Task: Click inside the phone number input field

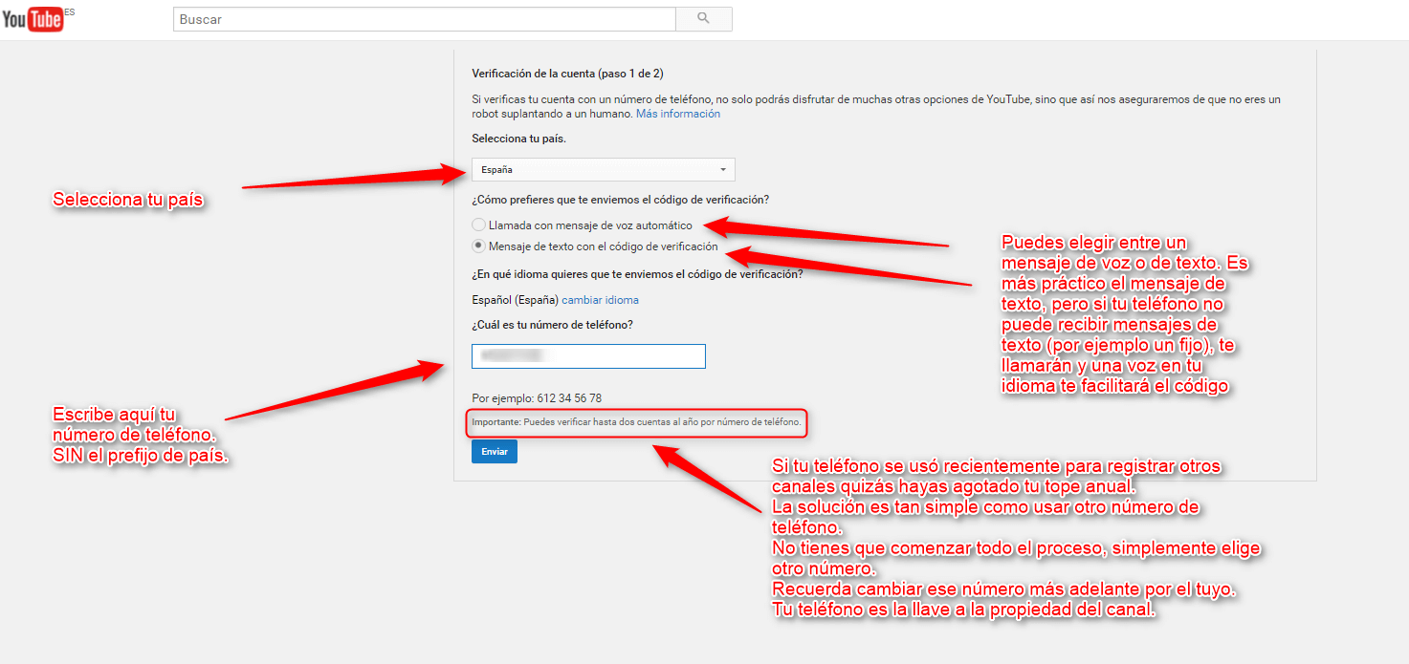Action: 587,355
